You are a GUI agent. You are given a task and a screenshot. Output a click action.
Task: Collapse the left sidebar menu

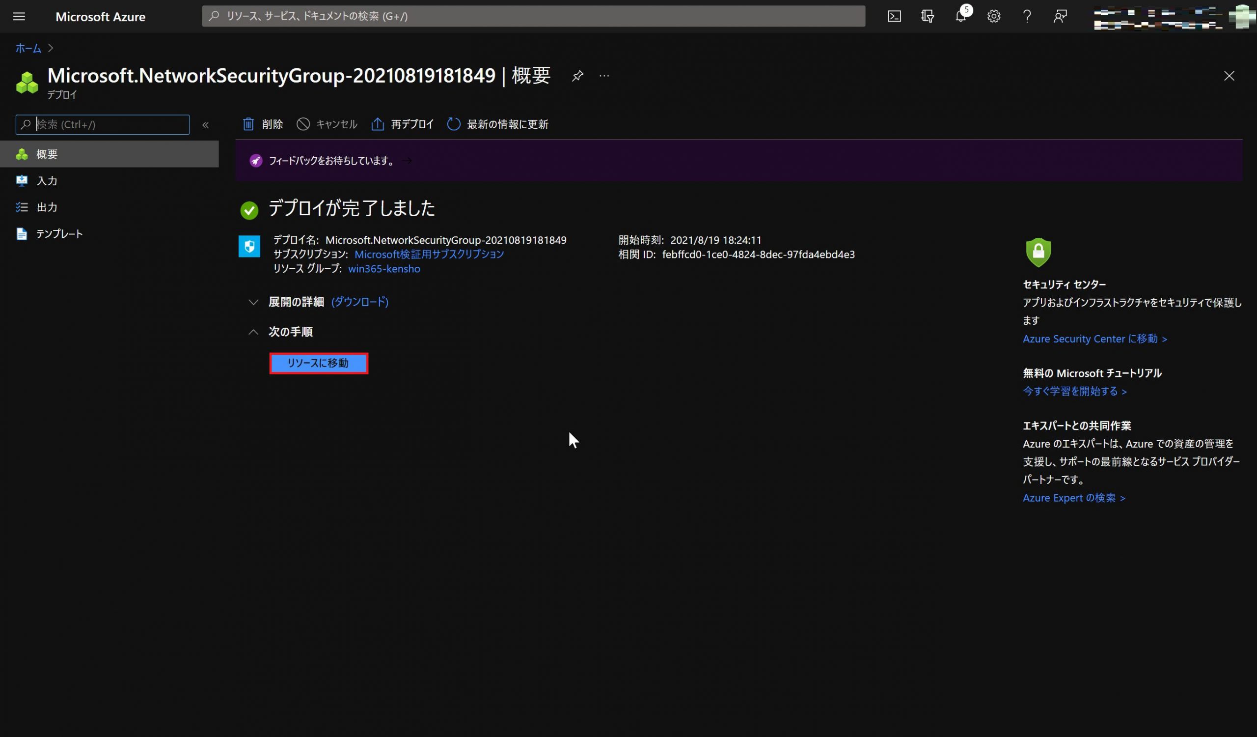(x=206, y=125)
